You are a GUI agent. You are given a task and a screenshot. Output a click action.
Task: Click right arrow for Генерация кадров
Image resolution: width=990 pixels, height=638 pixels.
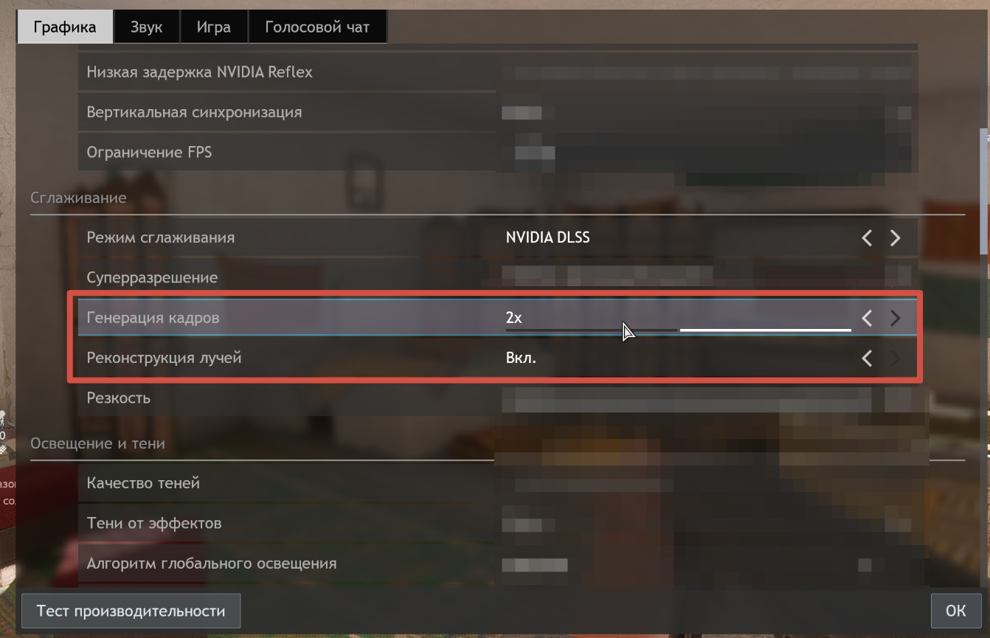tap(895, 318)
